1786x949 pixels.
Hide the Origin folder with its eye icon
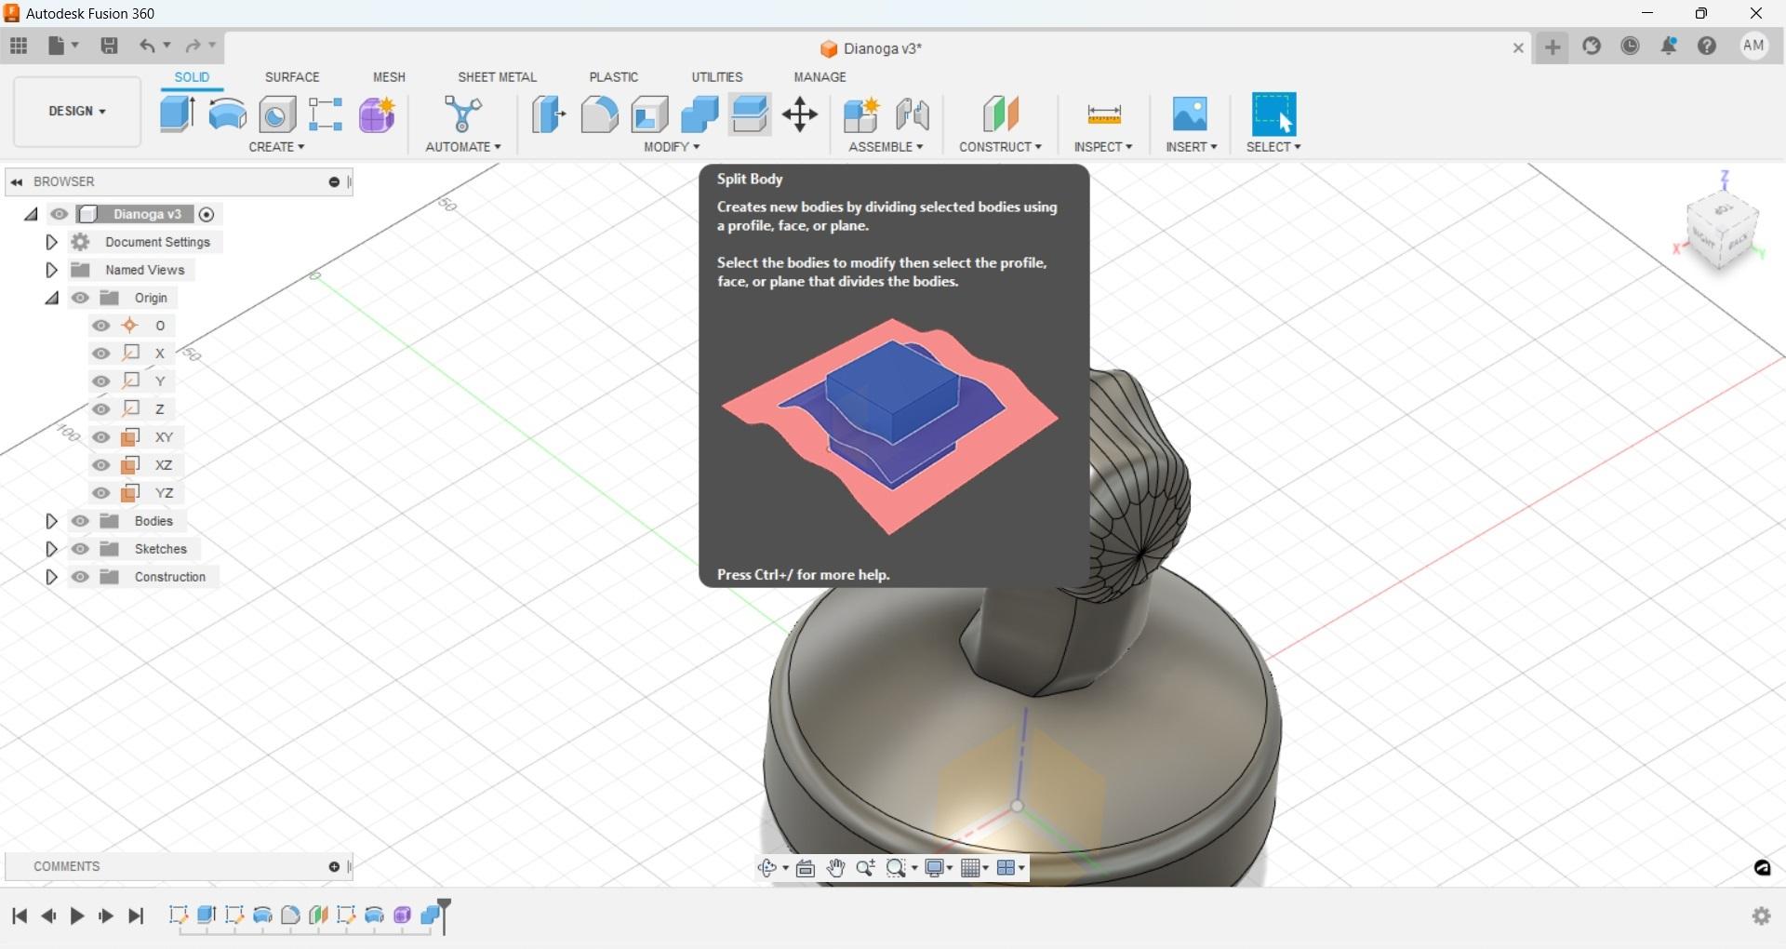coord(81,298)
